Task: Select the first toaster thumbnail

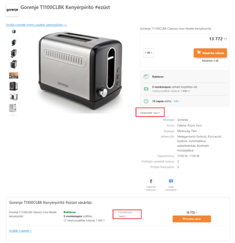Action: (14, 31)
